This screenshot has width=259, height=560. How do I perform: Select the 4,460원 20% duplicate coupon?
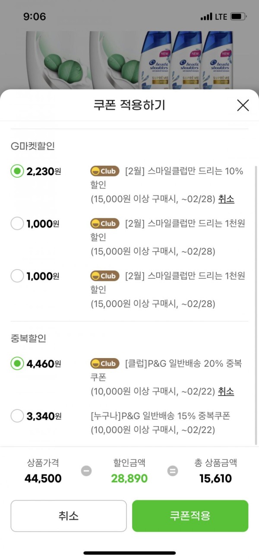[x=17, y=364]
